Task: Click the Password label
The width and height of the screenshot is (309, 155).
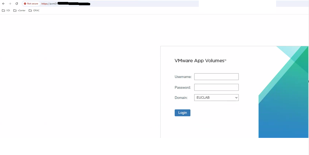Action: coord(183,88)
